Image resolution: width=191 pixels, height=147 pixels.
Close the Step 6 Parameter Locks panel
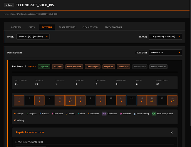(x=172, y=133)
